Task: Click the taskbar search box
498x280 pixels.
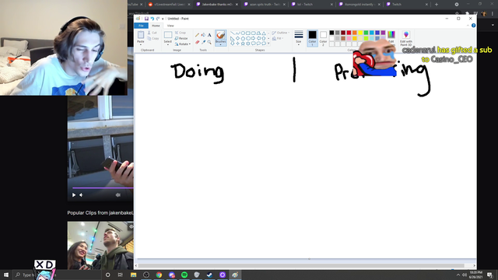Action: click(x=57, y=275)
